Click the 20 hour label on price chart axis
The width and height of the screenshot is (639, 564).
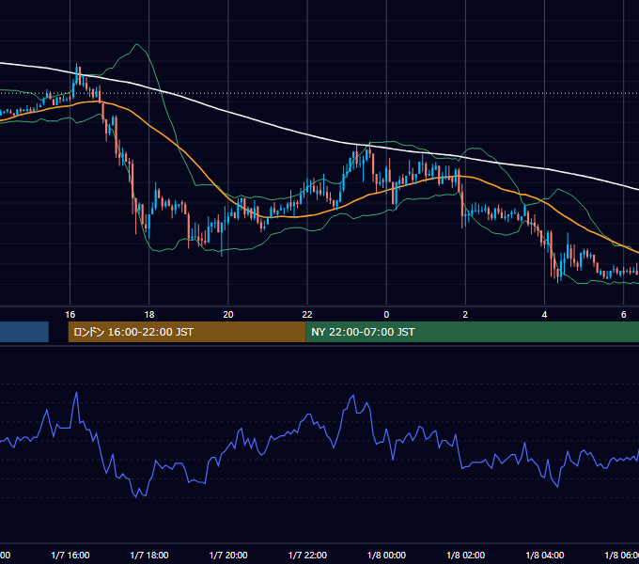click(x=228, y=314)
